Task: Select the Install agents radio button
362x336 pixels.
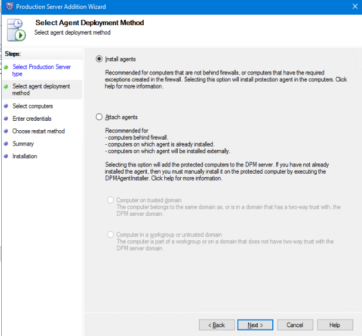Action: pos(99,59)
